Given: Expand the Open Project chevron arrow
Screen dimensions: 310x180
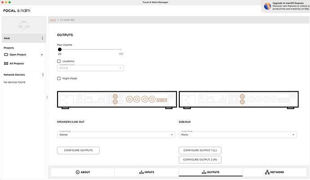Looking at the screenshot, I should pos(42,54).
